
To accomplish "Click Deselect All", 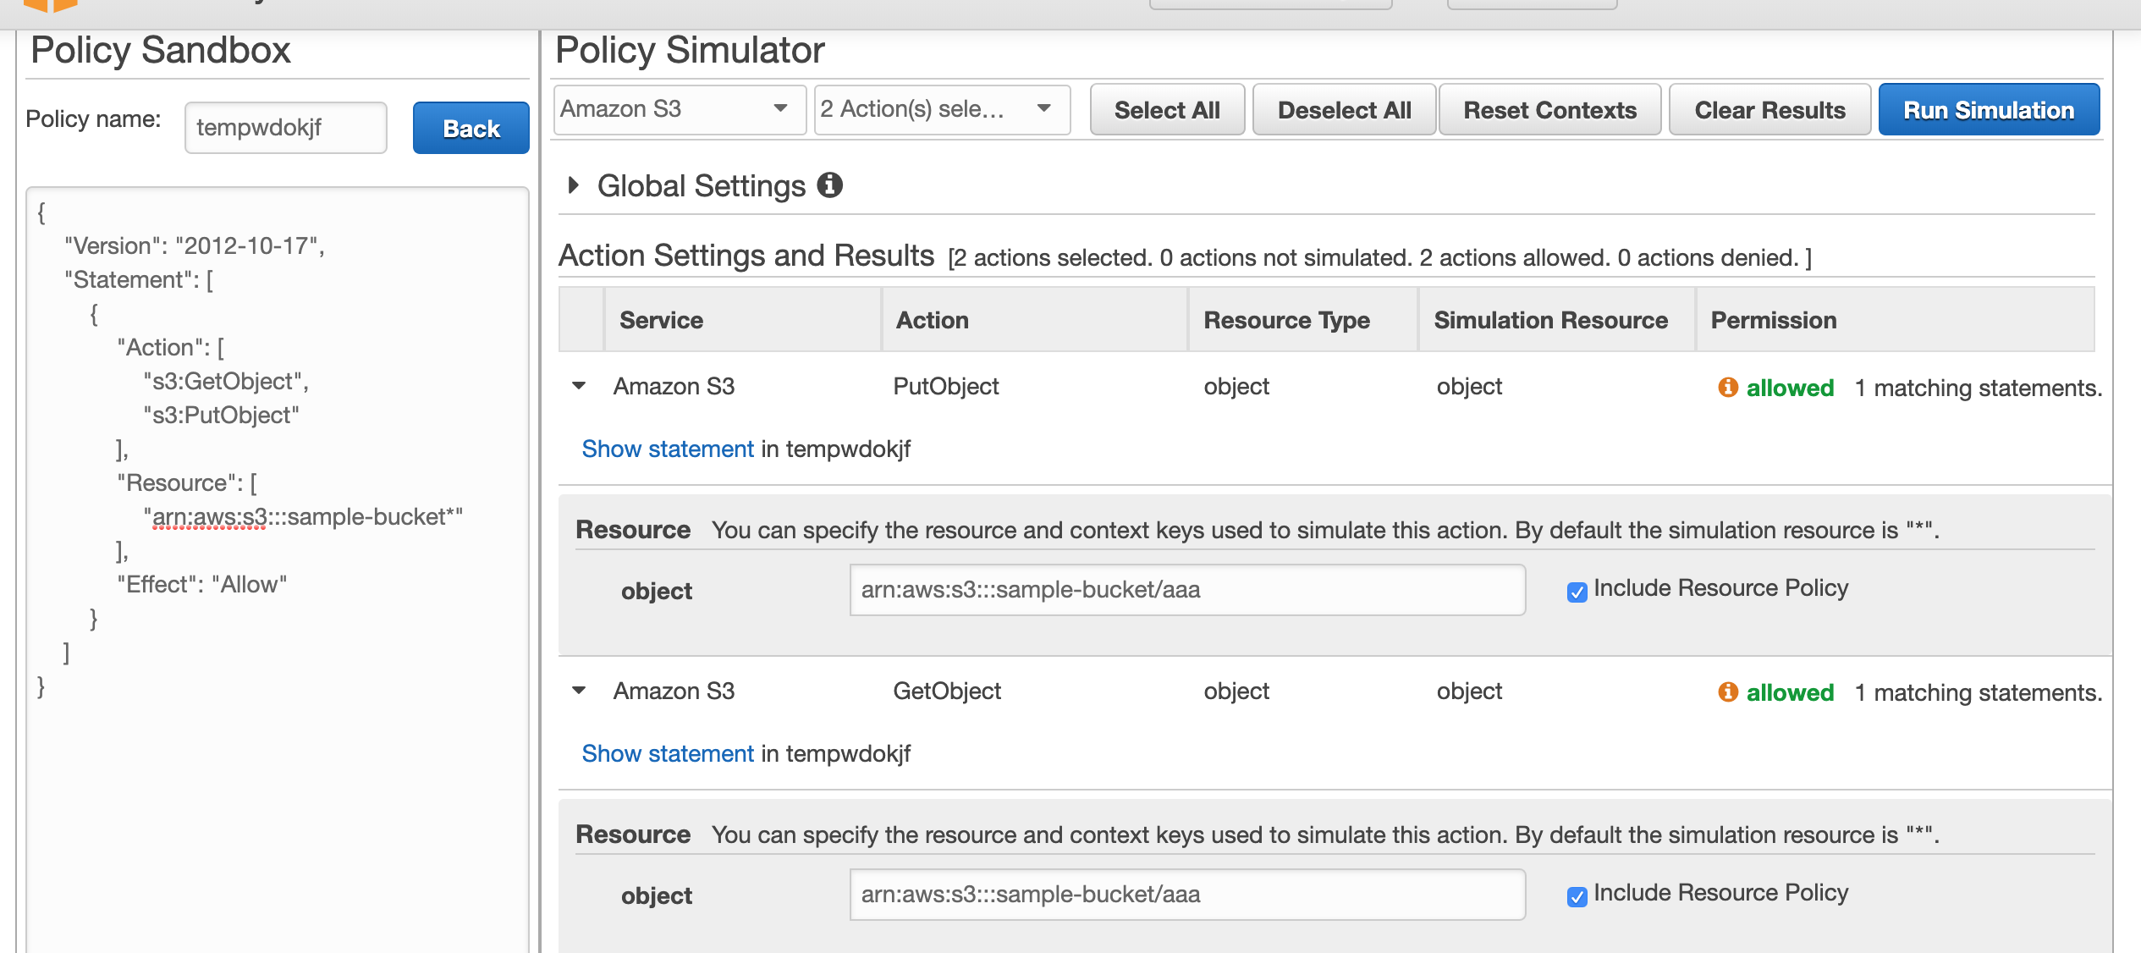I will point(1343,110).
